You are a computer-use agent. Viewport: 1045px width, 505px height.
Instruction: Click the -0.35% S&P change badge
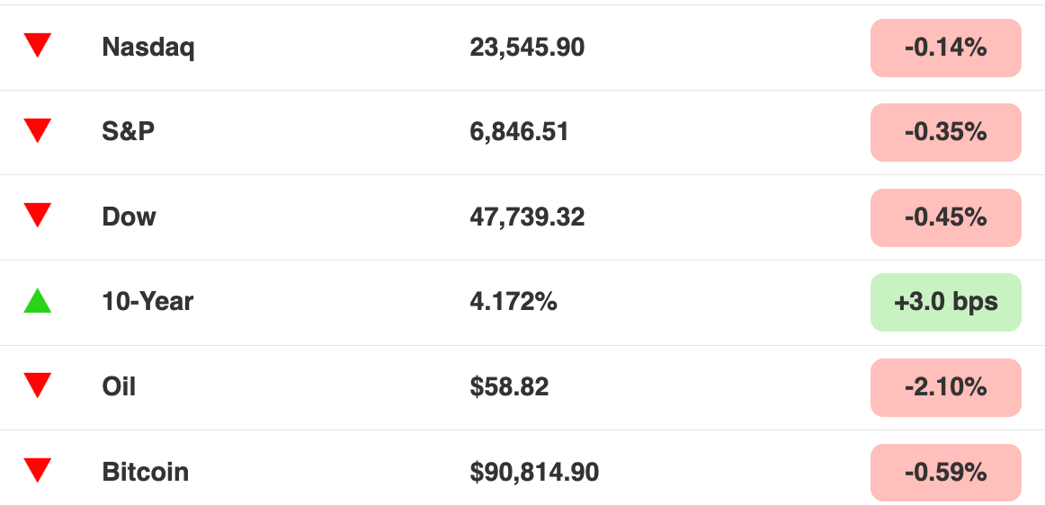click(946, 133)
